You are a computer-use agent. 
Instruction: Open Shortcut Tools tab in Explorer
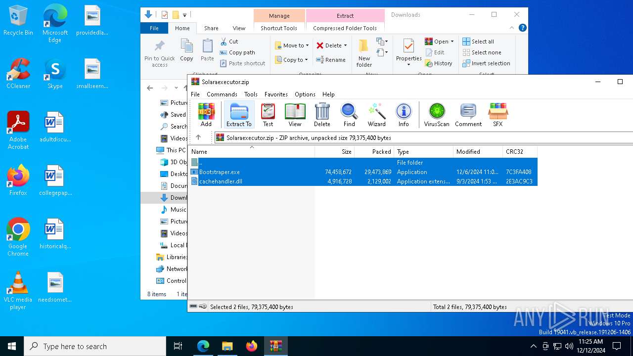pos(279,28)
